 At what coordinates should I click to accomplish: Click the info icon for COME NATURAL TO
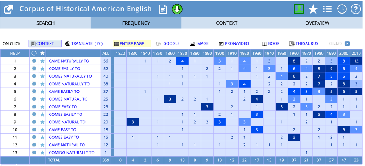tap(34, 122)
